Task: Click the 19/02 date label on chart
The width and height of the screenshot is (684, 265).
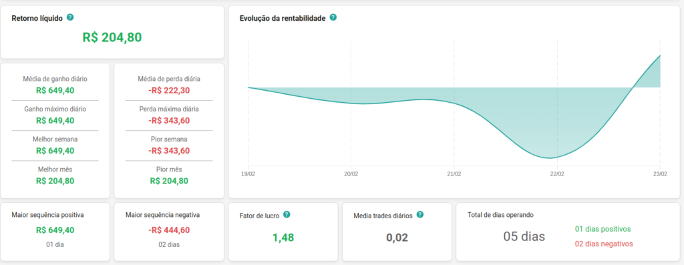Action: pyautogui.click(x=248, y=174)
